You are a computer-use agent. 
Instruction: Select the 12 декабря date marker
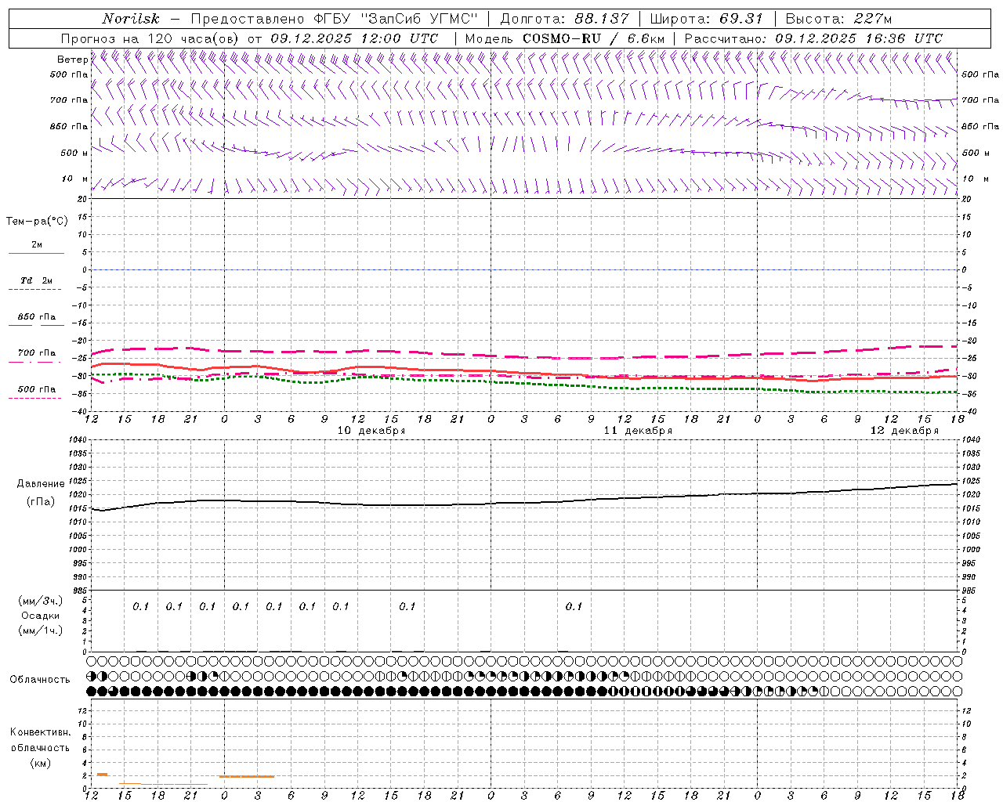[x=904, y=431]
